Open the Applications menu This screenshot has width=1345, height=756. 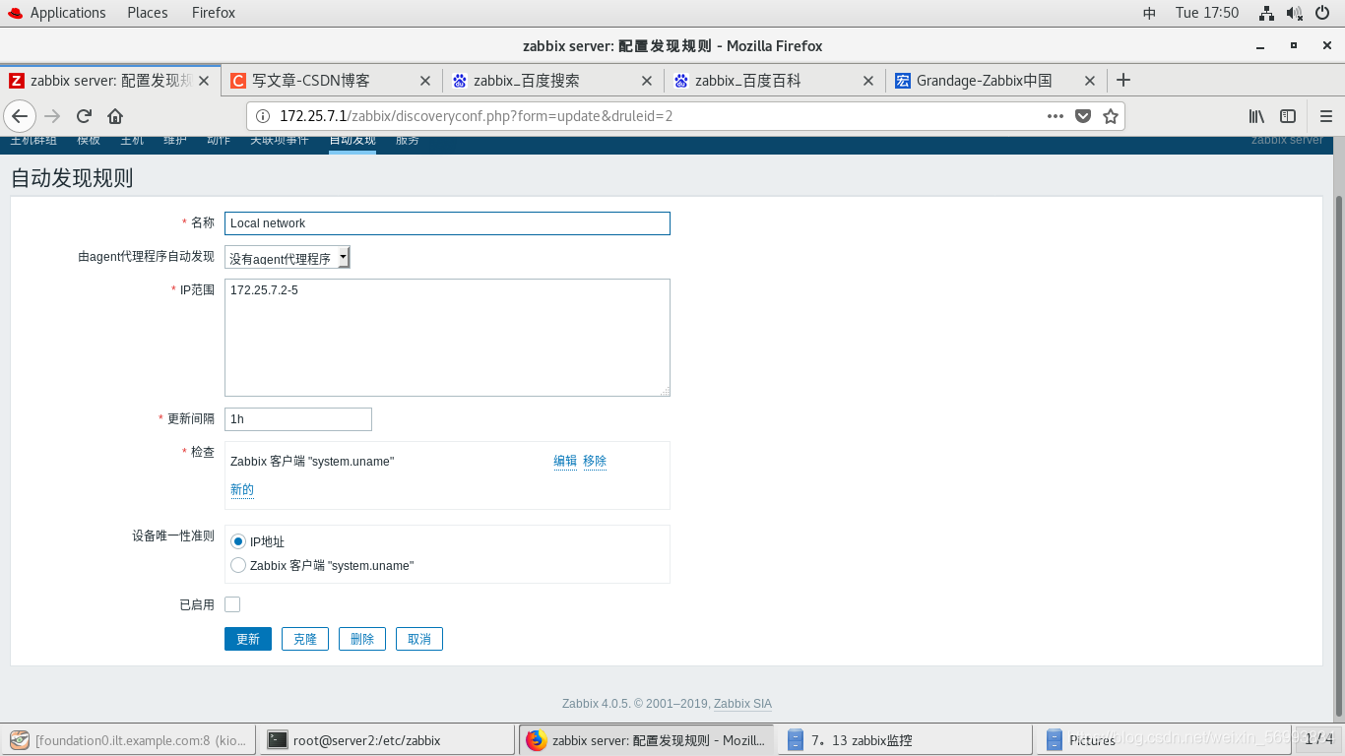point(68,13)
